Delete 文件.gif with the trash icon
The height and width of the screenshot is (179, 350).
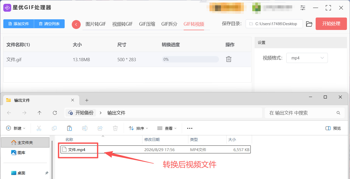click(229, 59)
